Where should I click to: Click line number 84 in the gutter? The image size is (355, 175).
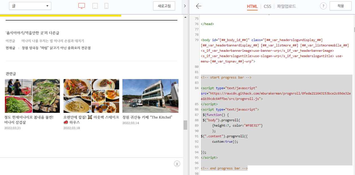click(x=197, y=88)
